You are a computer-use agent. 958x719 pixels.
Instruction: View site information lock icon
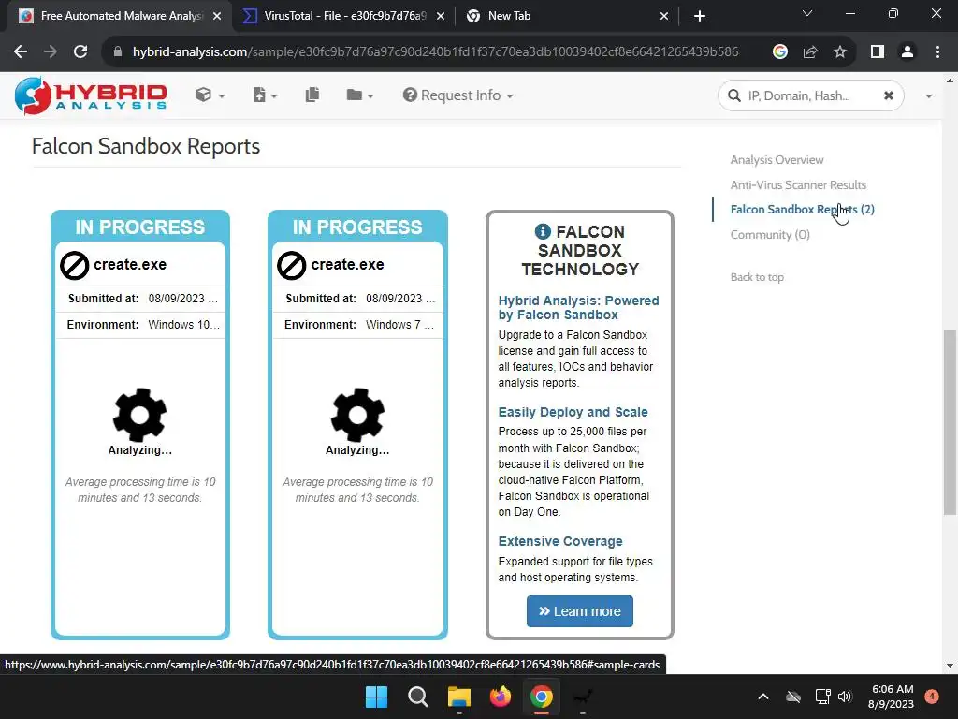[118, 52]
